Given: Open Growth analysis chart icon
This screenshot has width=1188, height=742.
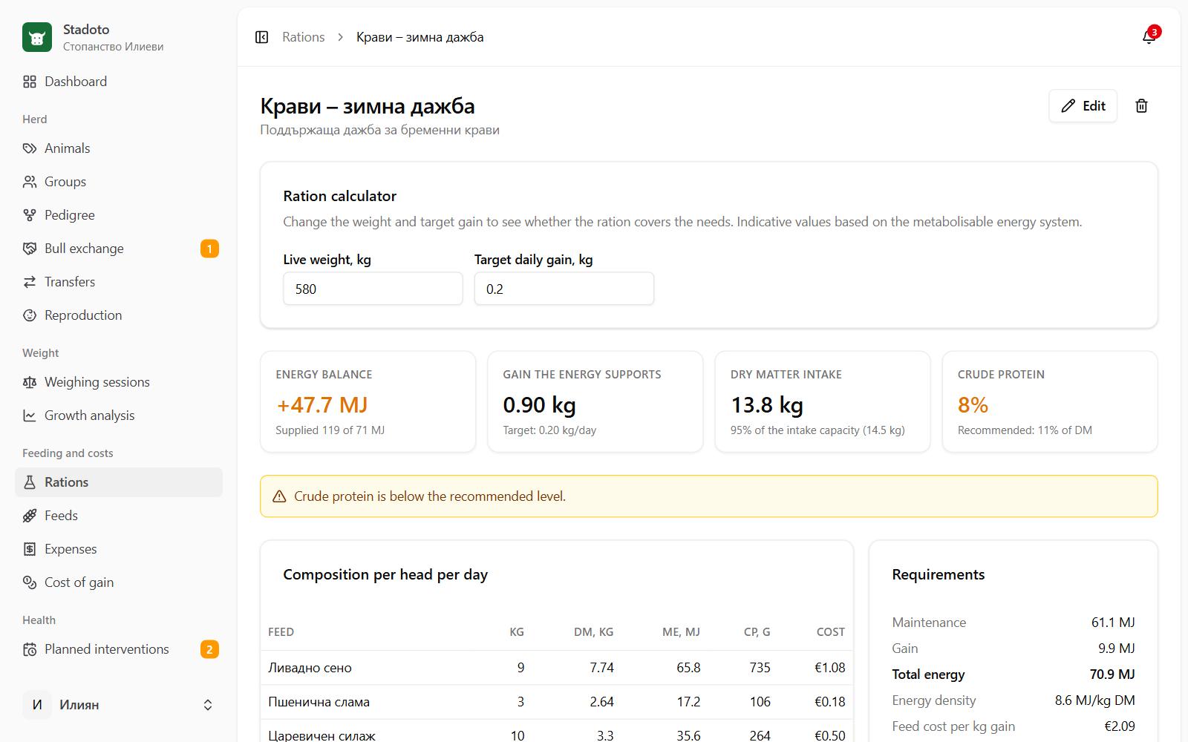Looking at the screenshot, I should [x=30, y=416].
